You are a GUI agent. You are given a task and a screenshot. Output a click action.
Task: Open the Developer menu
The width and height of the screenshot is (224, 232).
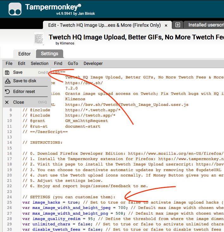pyautogui.click(x=93, y=63)
